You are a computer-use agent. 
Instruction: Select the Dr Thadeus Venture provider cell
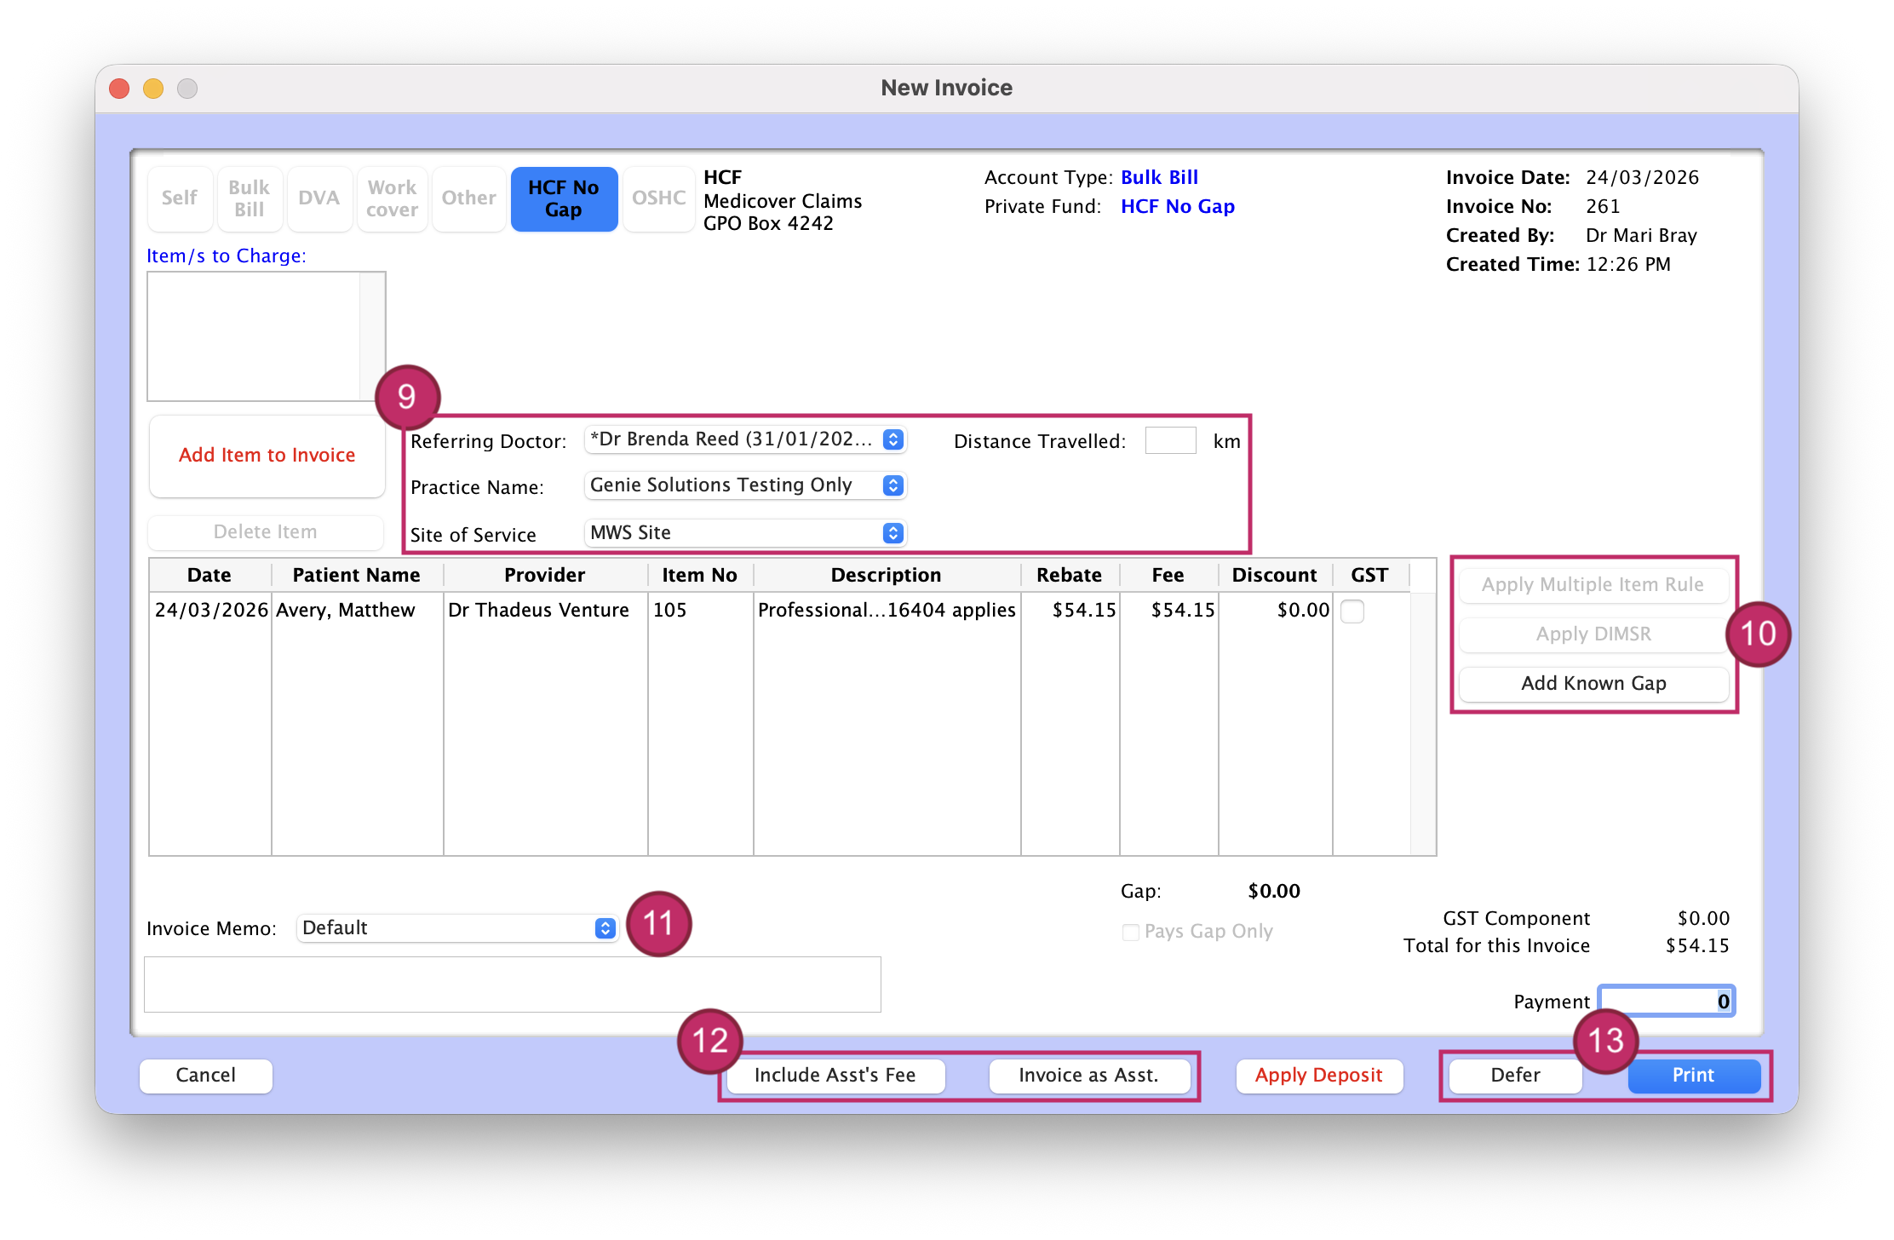545,611
